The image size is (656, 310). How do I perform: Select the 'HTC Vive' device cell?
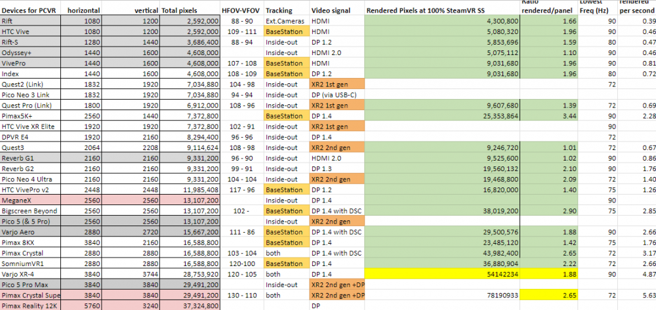[30, 31]
